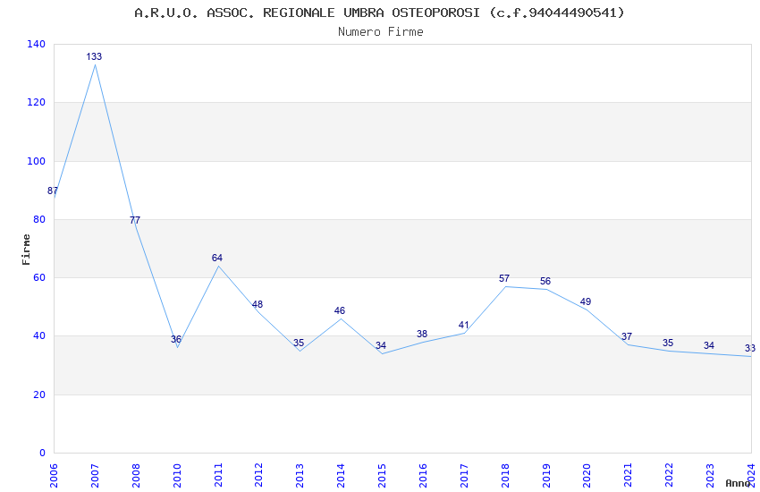The image size is (760, 492).
Task: Click the y-axis value 0
Action: click(x=43, y=453)
